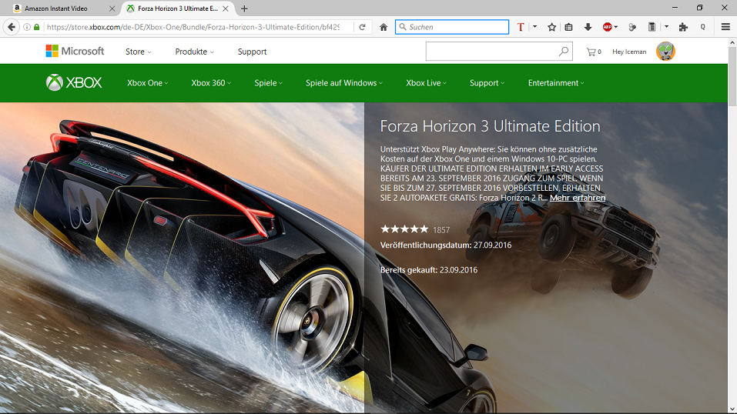Image resolution: width=737 pixels, height=414 pixels.
Task: Click the Forza Horizon 3 Ultimate Edition title
Action: click(x=491, y=126)
